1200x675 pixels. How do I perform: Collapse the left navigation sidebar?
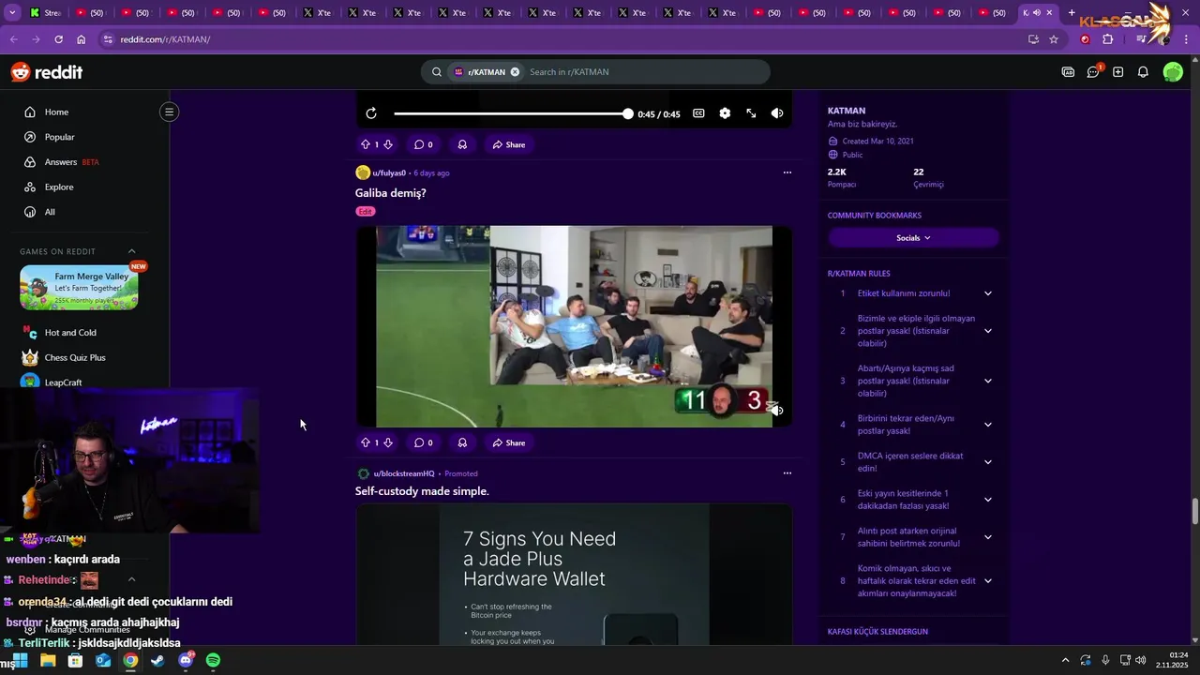click(x=169, y=112)
